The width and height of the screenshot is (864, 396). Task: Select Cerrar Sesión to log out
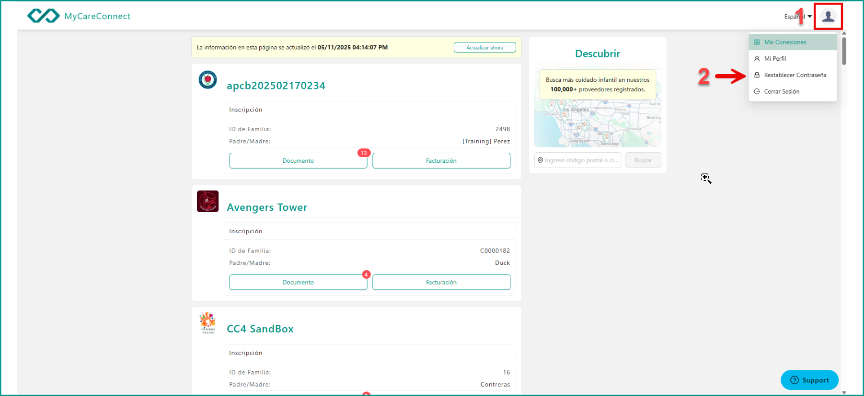(x=781, y=91)
